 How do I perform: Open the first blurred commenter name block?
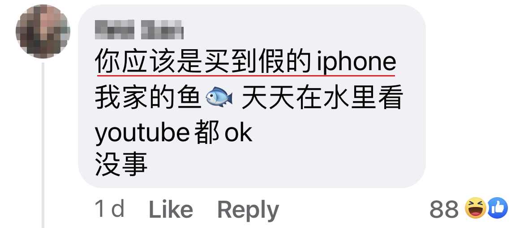pos(115,30)
